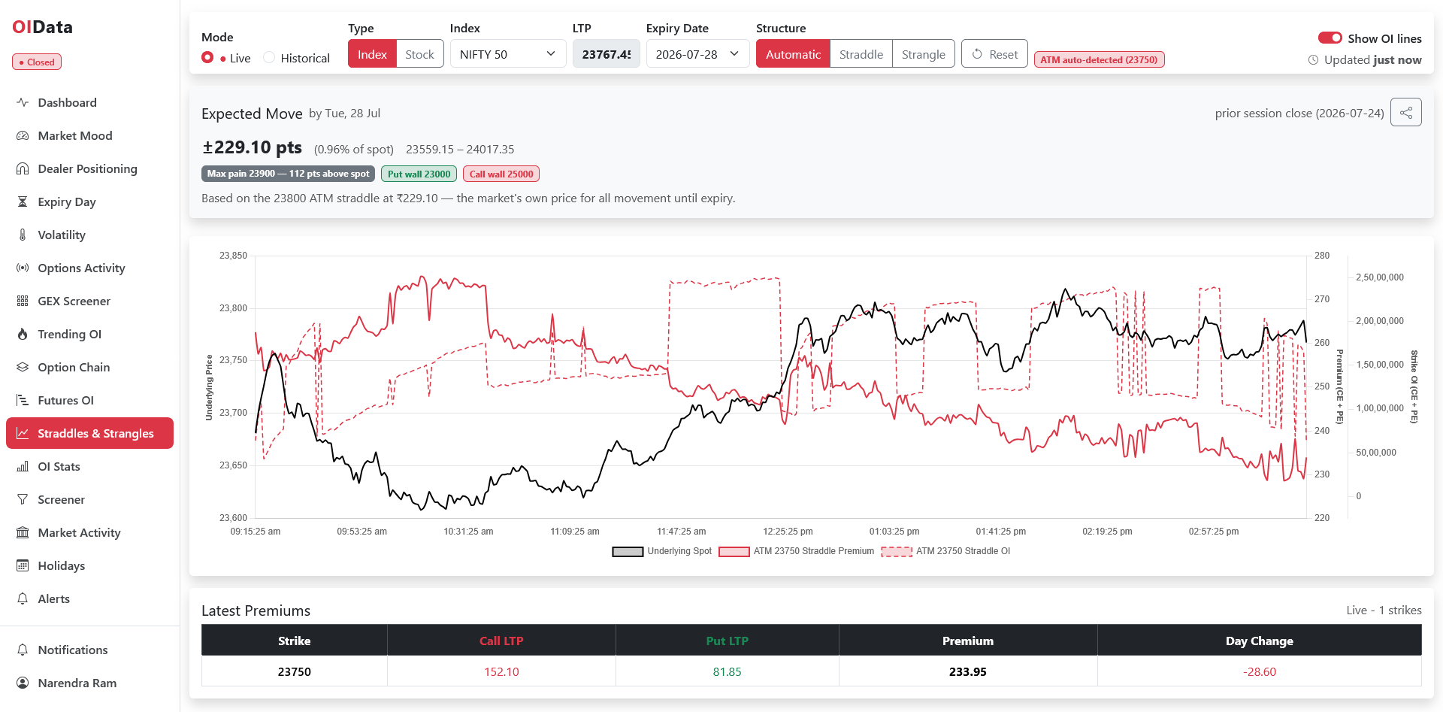Click the GEX Screener grid icon
The height and width of the screenshot is (712, 1443).
(x=23, y=301)
